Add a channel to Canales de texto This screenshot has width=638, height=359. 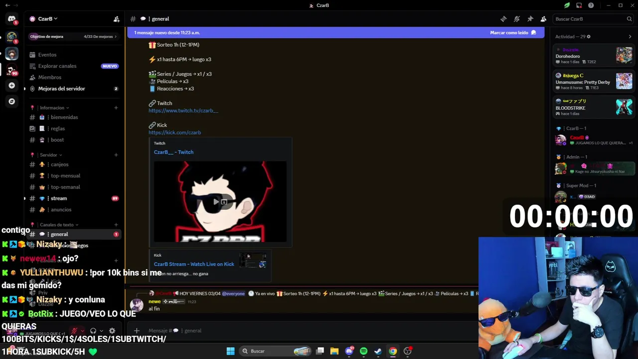116,225
